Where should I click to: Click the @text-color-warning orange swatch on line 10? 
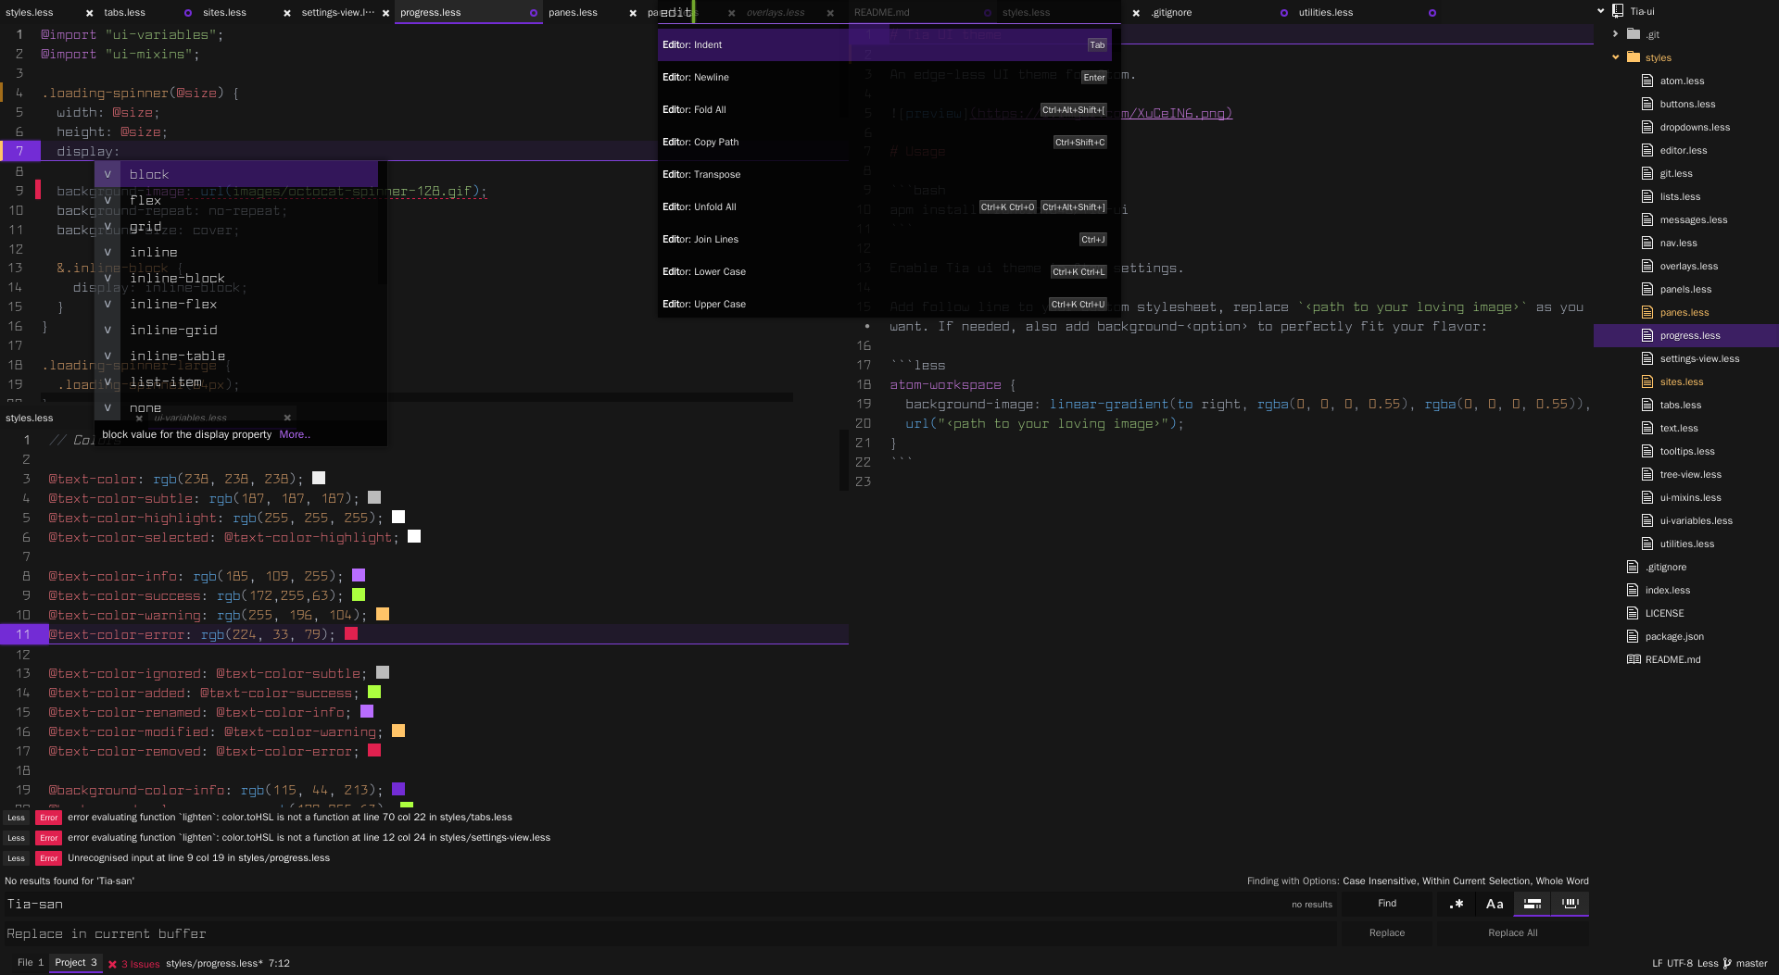383,615
